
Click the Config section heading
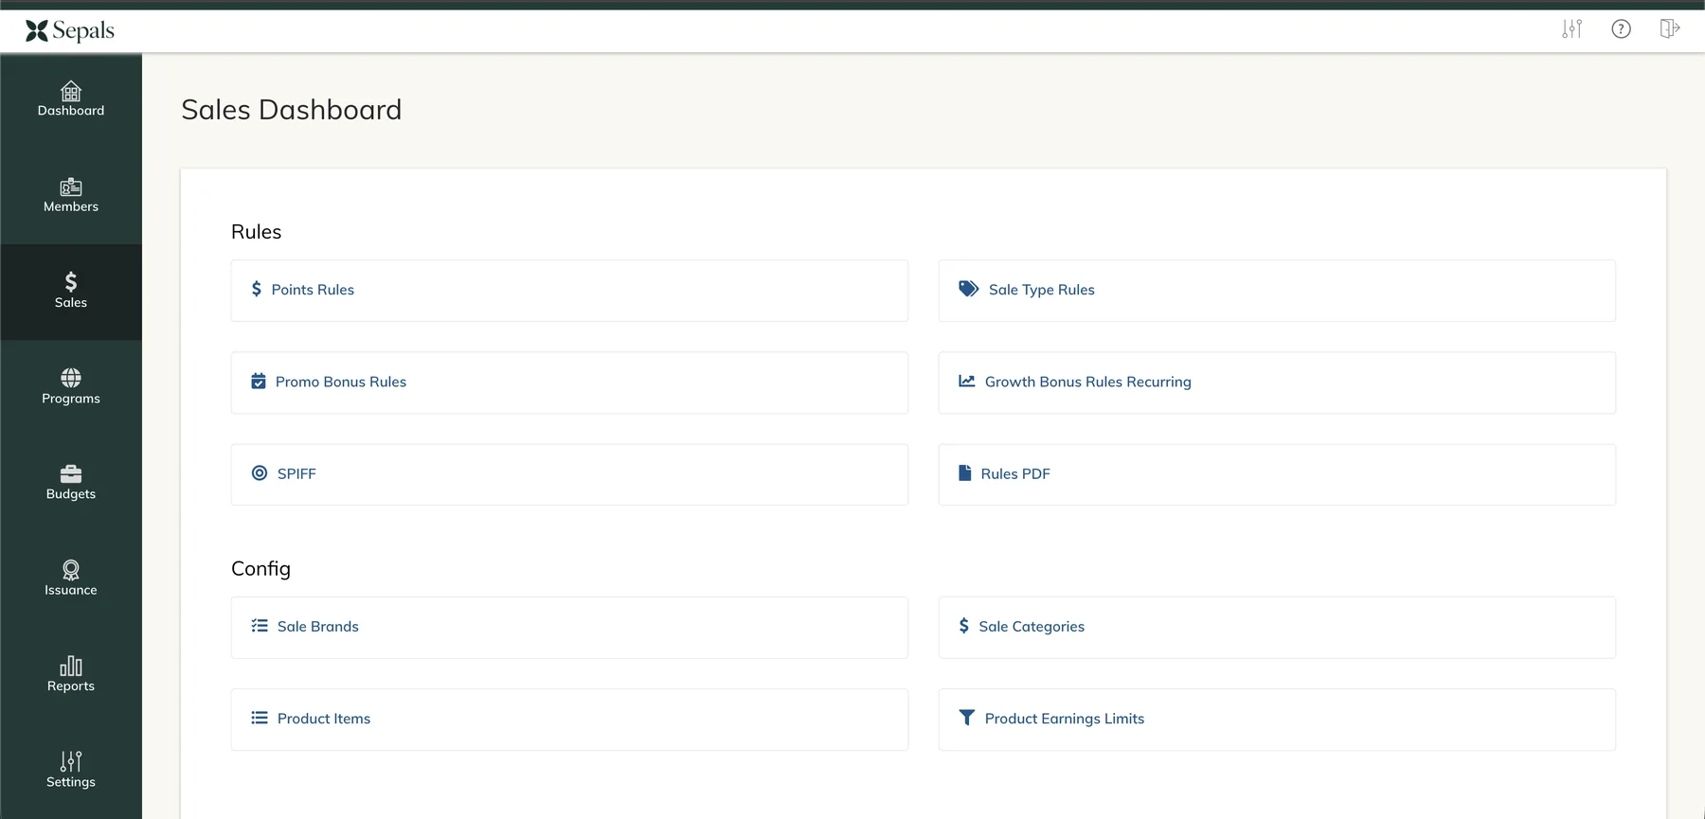coord(261,569)
